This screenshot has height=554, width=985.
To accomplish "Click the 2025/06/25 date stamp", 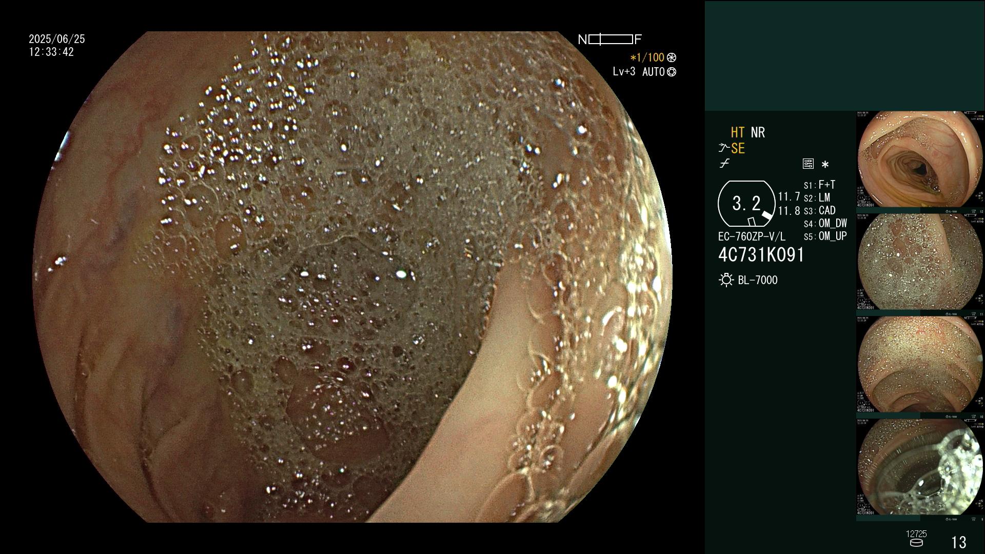I will (57, 39).
